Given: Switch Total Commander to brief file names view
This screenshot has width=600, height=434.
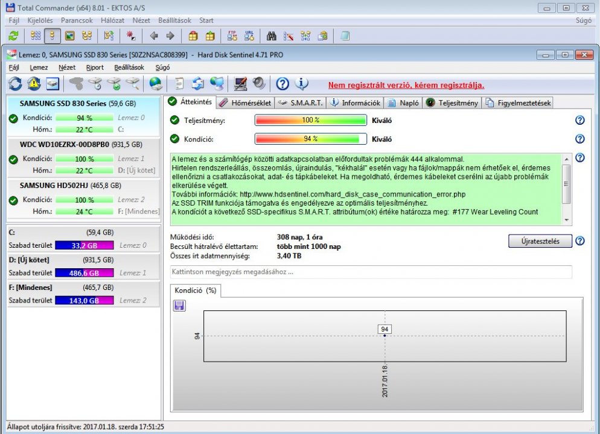Looking at the screenshot, I should (x=36, y=36).
